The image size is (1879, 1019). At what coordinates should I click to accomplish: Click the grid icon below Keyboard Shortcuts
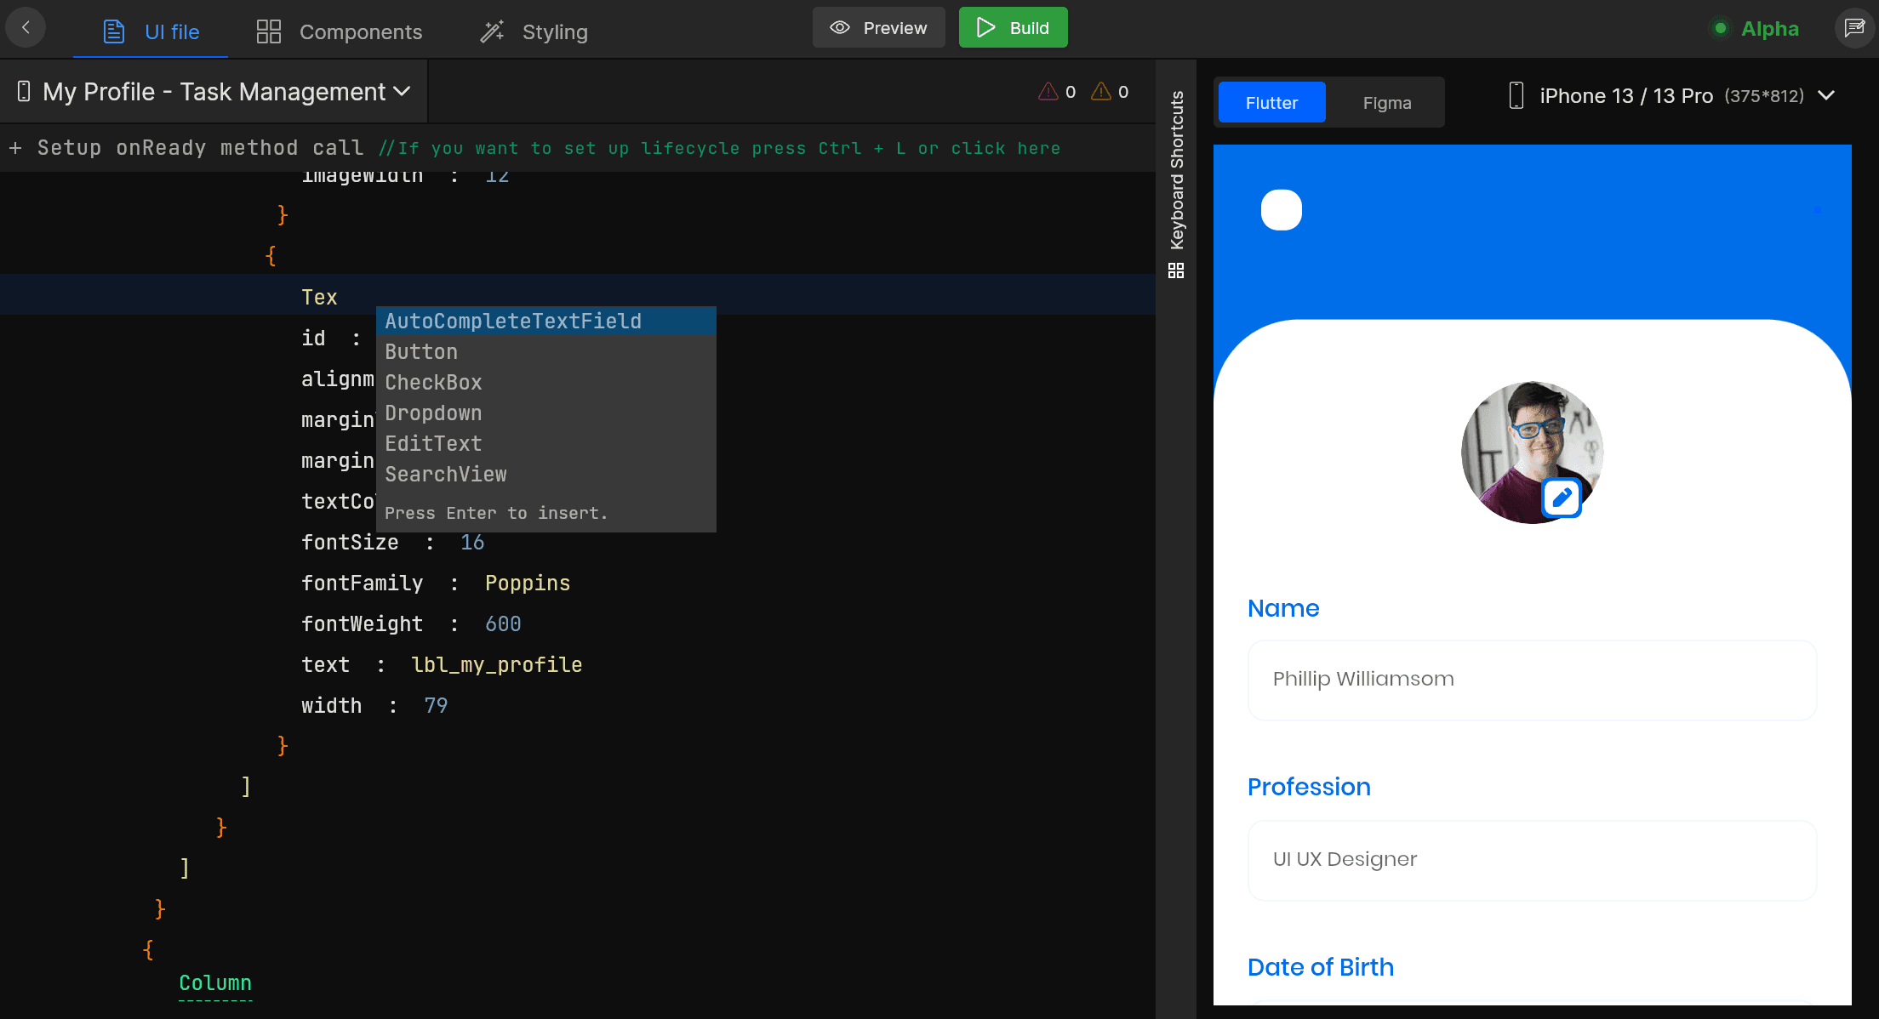(x=1176, y=270)
